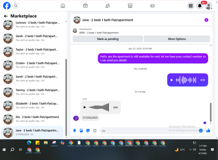Open the Facebook search icon
The height and width of the screenshot is (160, 218).
tap(16, 6)
